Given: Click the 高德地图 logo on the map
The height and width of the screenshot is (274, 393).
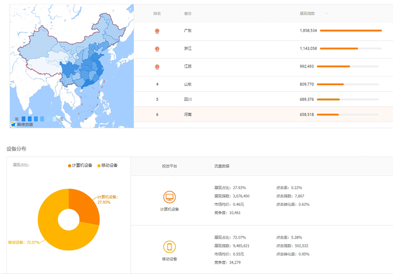Looking at the screenshot, I should coord(22,125).
